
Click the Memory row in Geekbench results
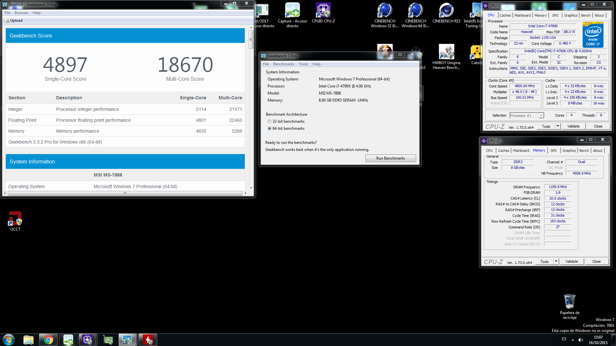125,131
